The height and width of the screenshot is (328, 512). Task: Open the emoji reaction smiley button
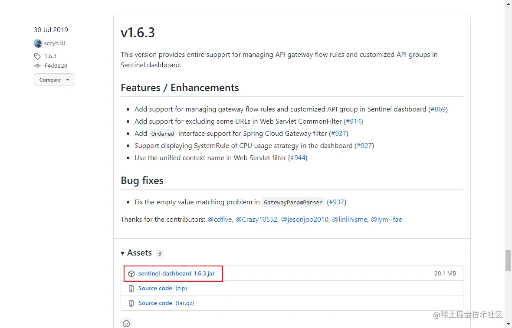(126, 323)
